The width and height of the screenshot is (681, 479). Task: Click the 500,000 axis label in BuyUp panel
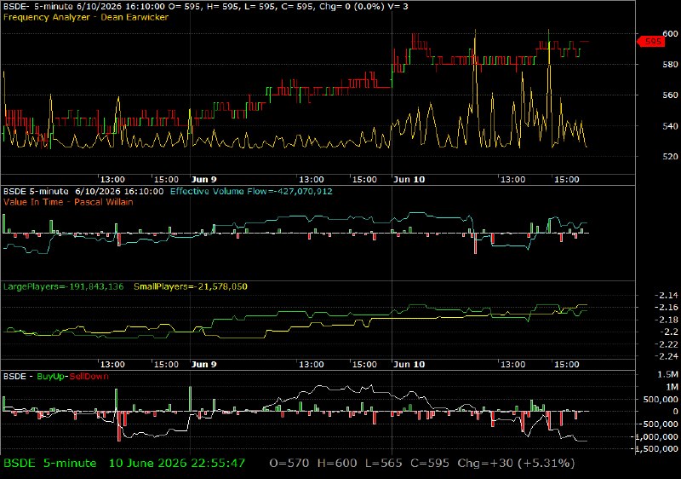pyautogui.click(x=660, y=399)
